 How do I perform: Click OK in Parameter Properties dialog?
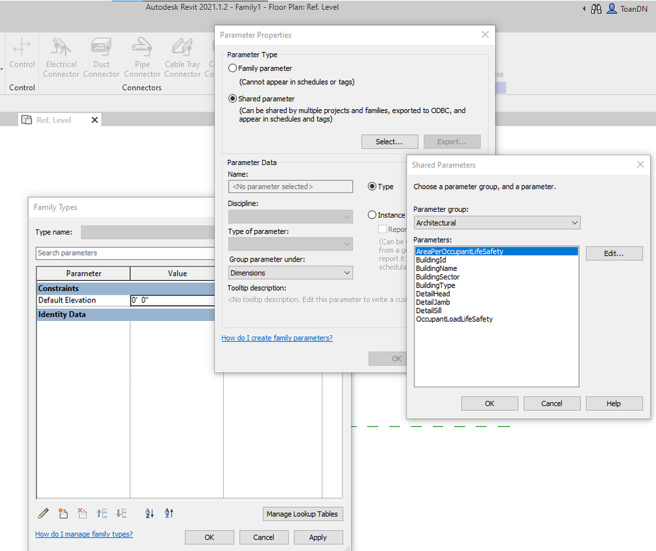(x=387, y=358)
